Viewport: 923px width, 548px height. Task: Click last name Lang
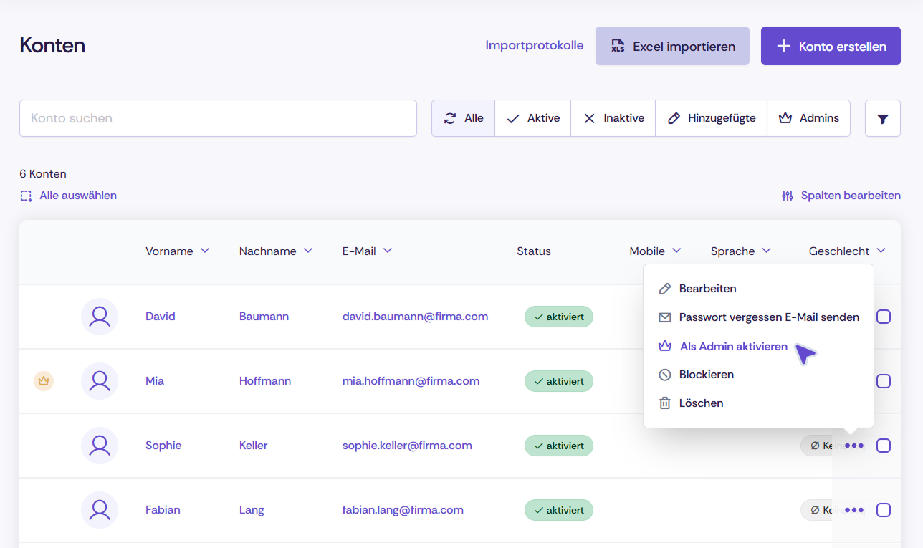252,510
